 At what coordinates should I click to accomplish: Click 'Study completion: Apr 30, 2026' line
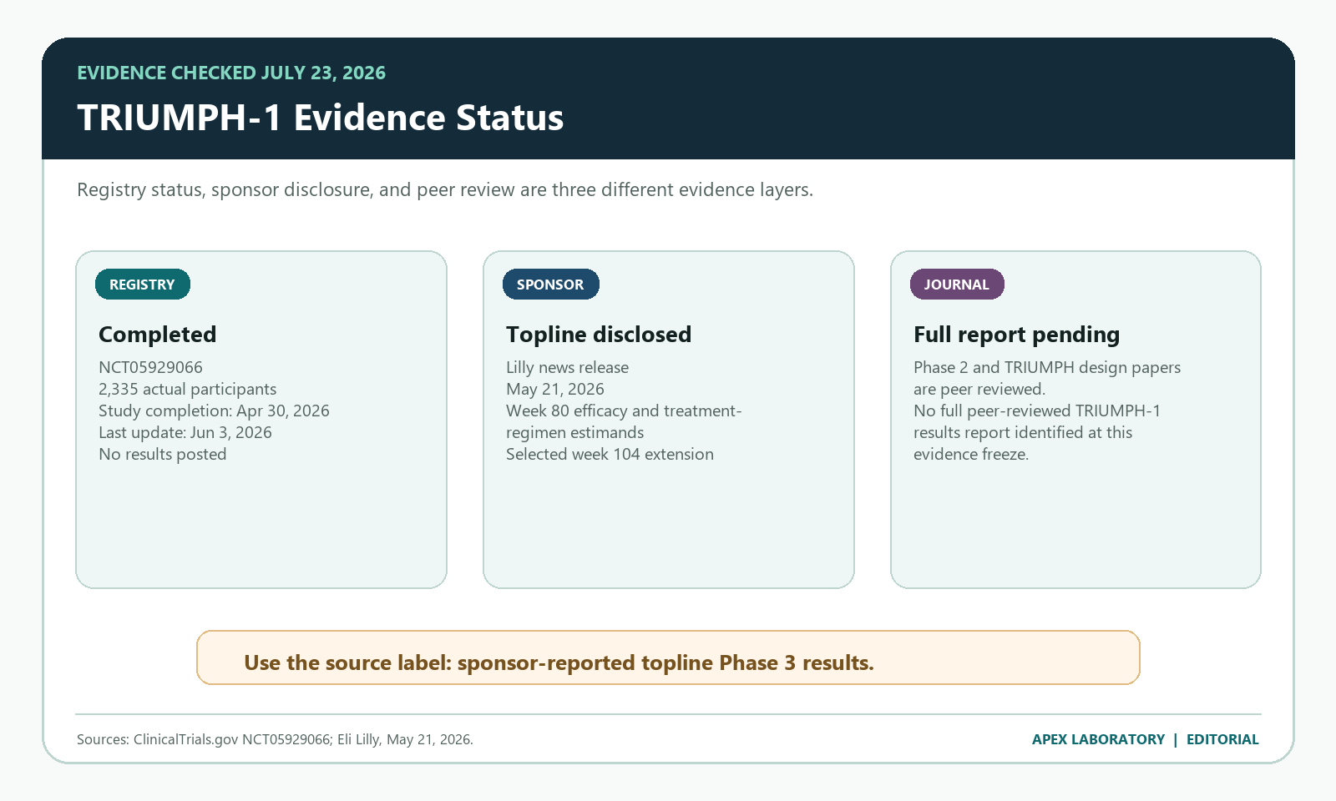click(214, 411)
